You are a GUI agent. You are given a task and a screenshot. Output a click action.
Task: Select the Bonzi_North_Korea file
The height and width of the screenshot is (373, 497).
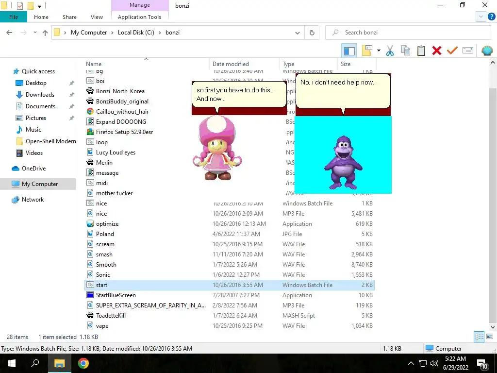120,91
